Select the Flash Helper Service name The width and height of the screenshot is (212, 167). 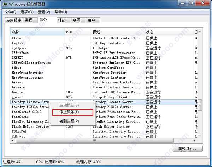point(30,126)
